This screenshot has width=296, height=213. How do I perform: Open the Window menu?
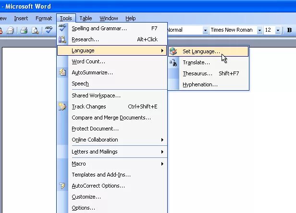point(109,18)
